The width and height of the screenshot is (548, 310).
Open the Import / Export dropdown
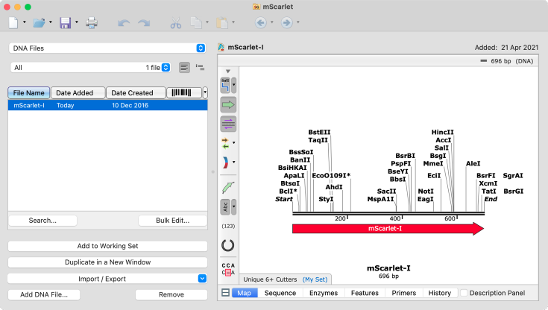click(x=107, y=279)
